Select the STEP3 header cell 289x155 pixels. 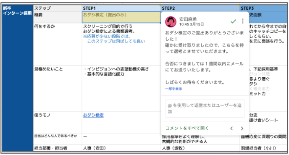263,8
